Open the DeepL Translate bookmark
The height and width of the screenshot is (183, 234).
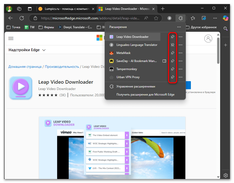point(75,27)
